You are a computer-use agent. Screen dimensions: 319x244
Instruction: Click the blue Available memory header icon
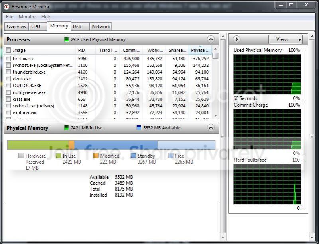click(139, 128)
